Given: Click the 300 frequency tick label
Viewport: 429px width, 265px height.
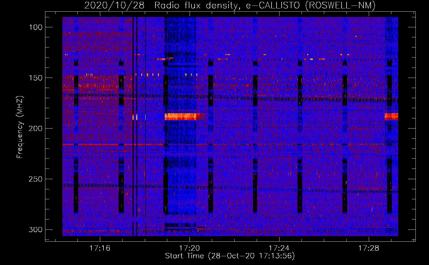Looking at the screenshot, I should click(36, 229).
